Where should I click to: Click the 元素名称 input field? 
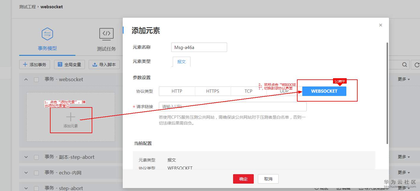(199, 47)
